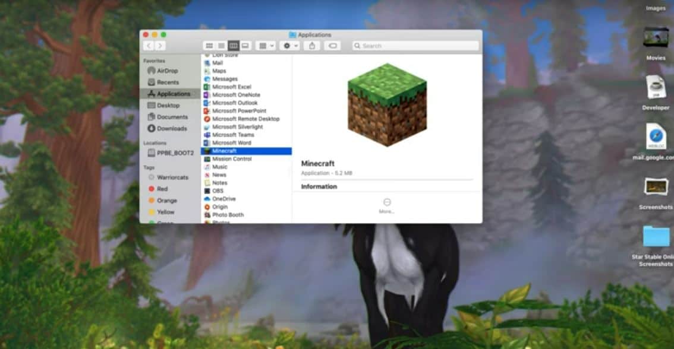Select the Red tag in sidebar
Image resolution: width=674 pixels, height=349 pixels.
162,189
